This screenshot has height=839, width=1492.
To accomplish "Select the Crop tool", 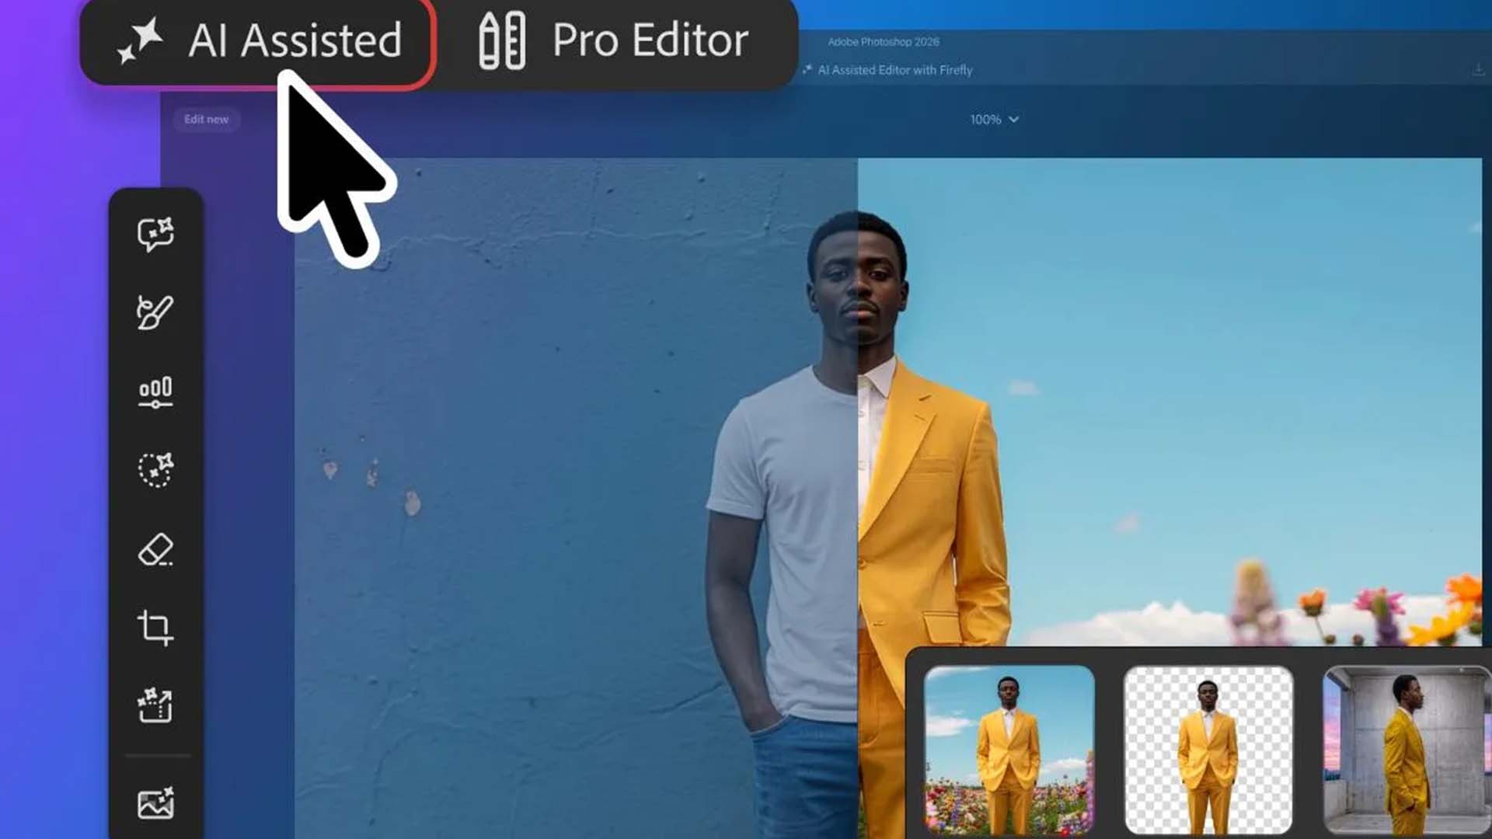I will (x=155, y=628).
